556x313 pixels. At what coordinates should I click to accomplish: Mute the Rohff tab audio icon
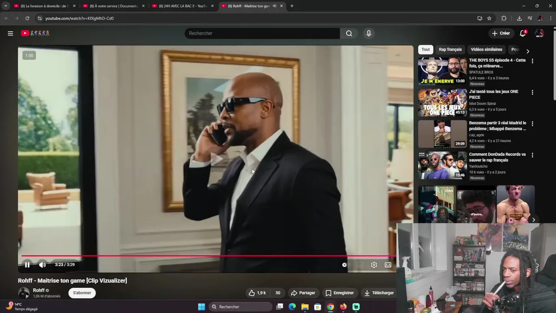(x=274, y=6)
